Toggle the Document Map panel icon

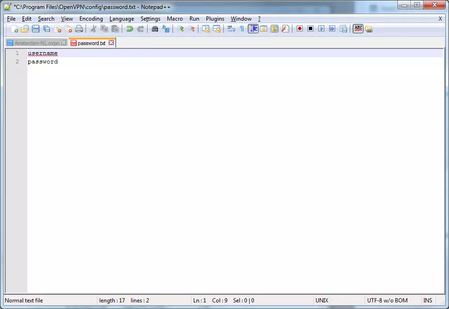pos(252,29)
